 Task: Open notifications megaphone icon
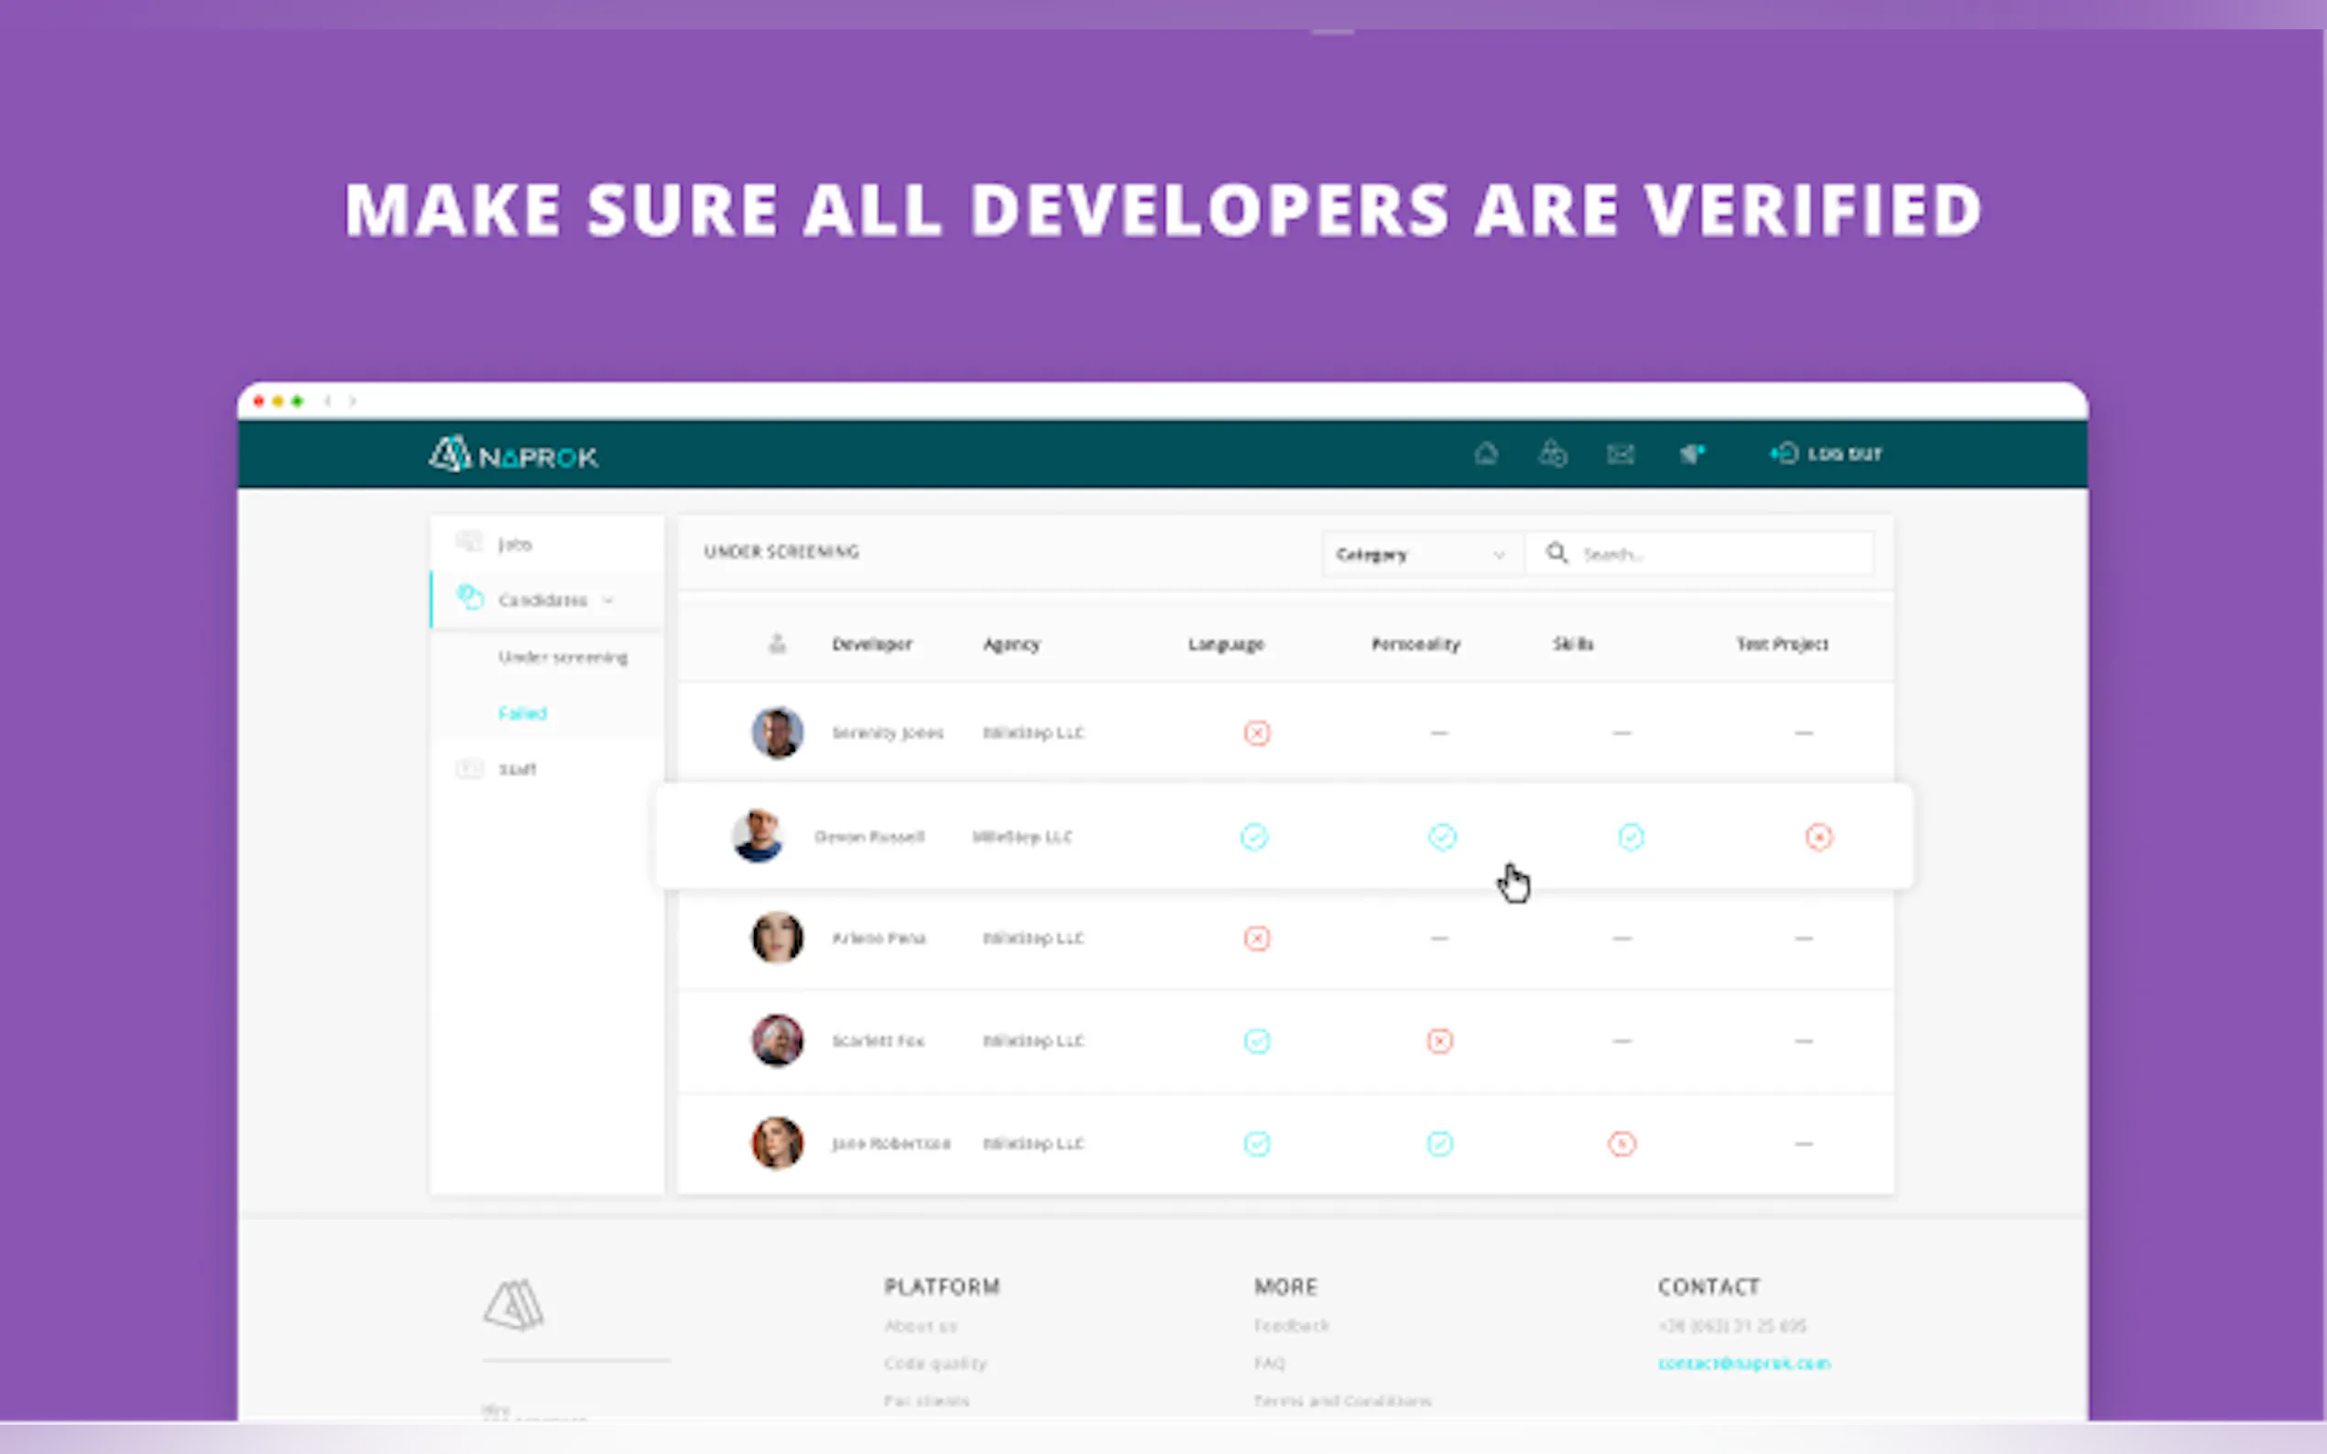pyautogui.click(x=1692, y=454)
